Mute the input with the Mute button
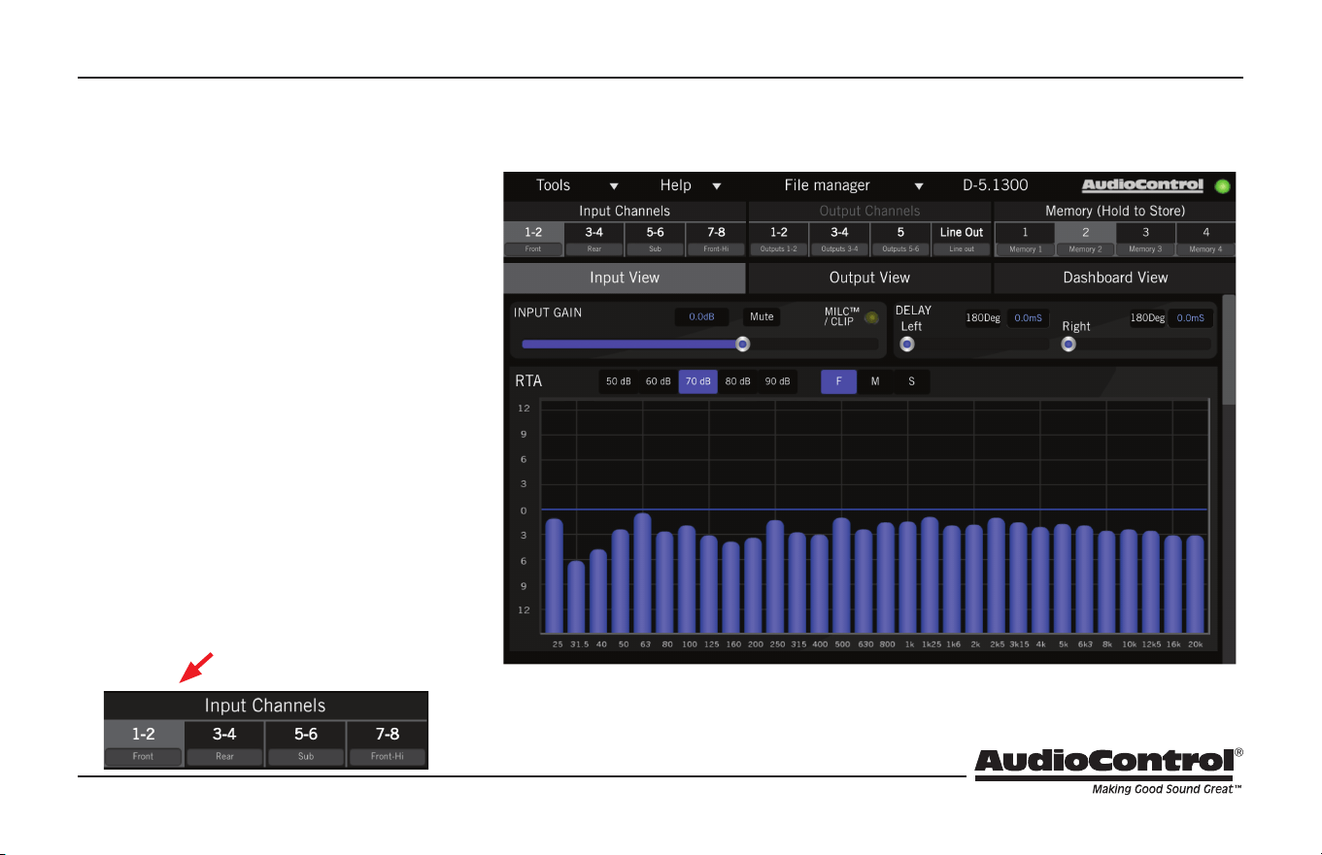Image resolution: width=1322 pixels, height=855 pixels. [763, 316]
